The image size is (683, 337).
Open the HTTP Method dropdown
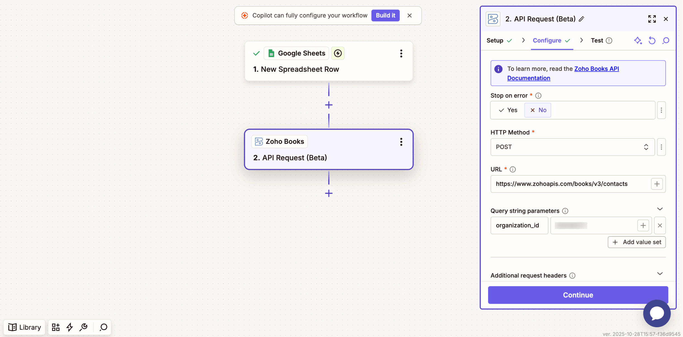coord(572,147)
